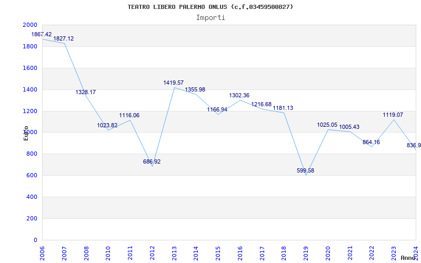Click the 1005.43 value label
Screen dimensions: 421x263
(349, 127)
